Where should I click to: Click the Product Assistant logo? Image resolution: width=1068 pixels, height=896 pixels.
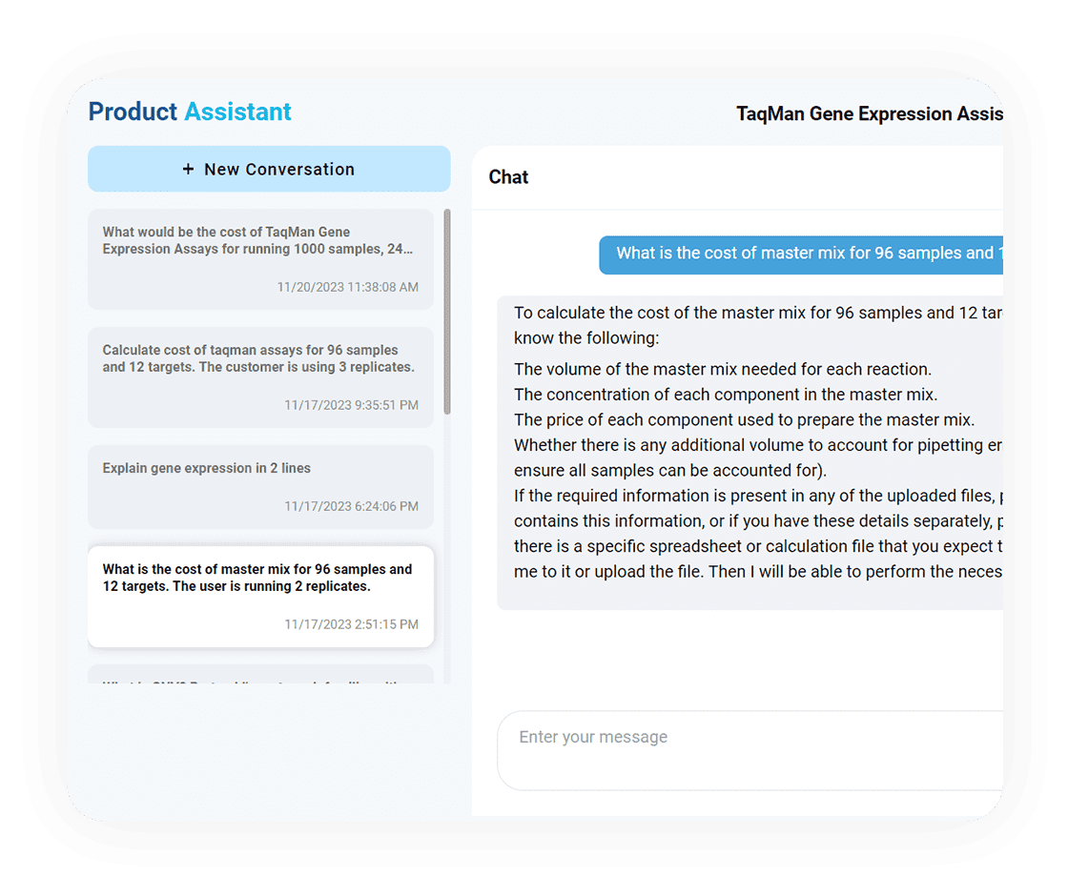tap(190, 112)
